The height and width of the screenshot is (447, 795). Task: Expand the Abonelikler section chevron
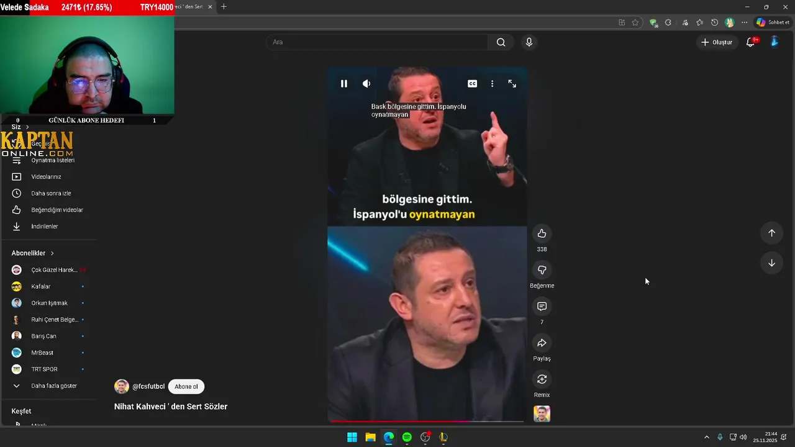[52, 253]
